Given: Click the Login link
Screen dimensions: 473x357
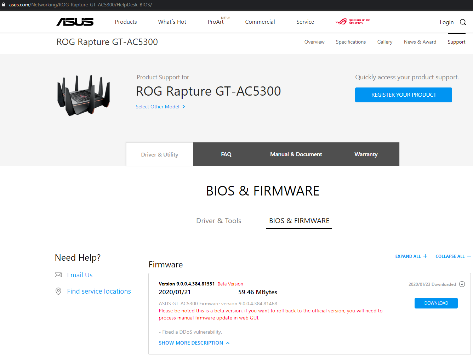Looking at the screenshot, I should click(x=446, y=22).
